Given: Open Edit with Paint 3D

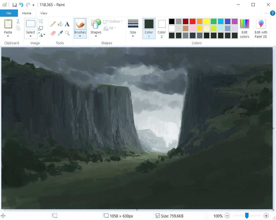Looking at the screenshot, I should [x=261, y=28].
